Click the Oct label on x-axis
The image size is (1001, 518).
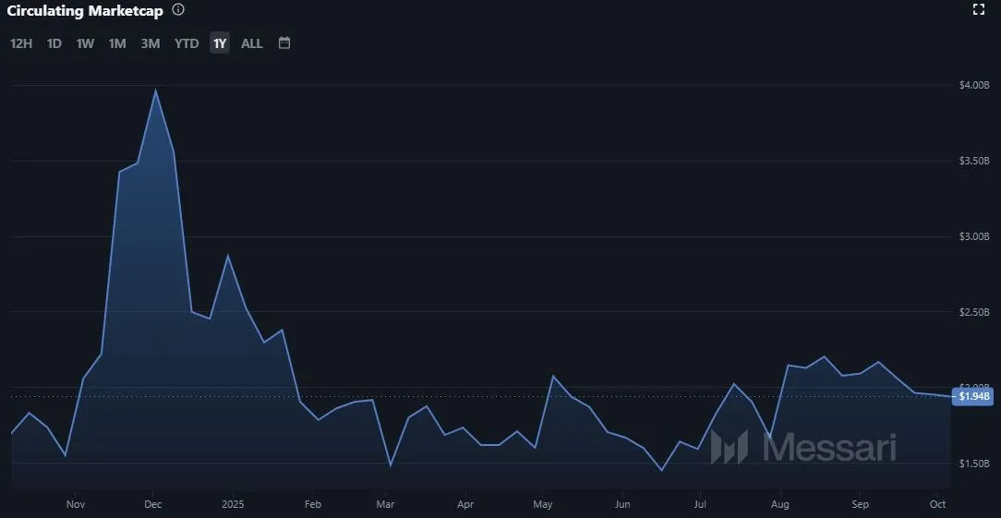(x=937, y=504)
